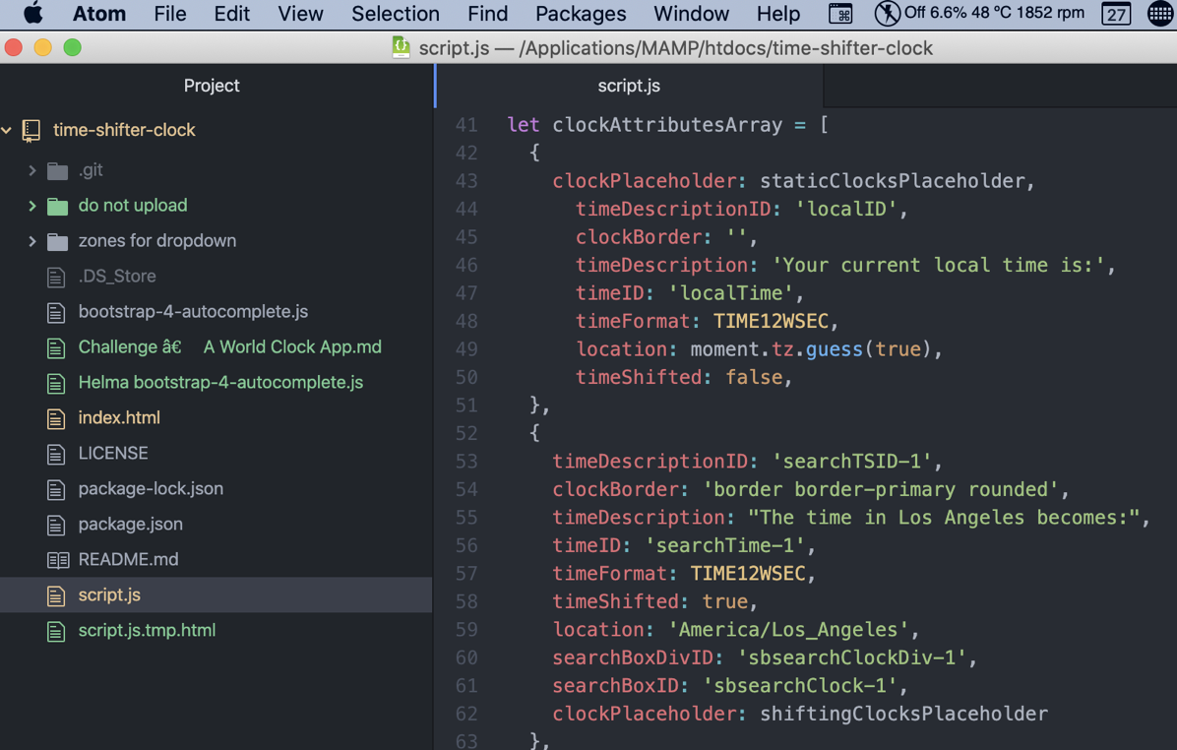The height and width of the screenshot is (750, 1177).
Task: Expand the do not upload folder chevron
Action: (32, 206)
